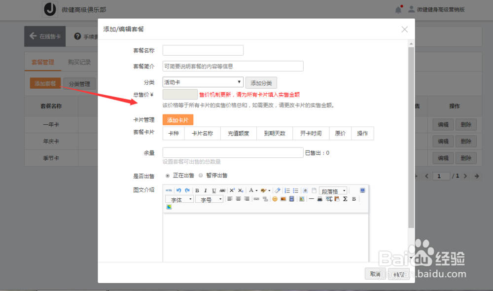This screenshot has width=493, height=291.
Task: Insert a hyperlink with chain icon
Action: (x=256, y=199)
